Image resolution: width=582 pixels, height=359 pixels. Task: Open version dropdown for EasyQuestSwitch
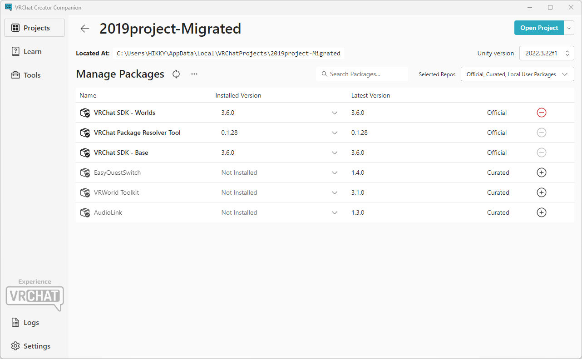pyautogui.click(x=335, y=172)
